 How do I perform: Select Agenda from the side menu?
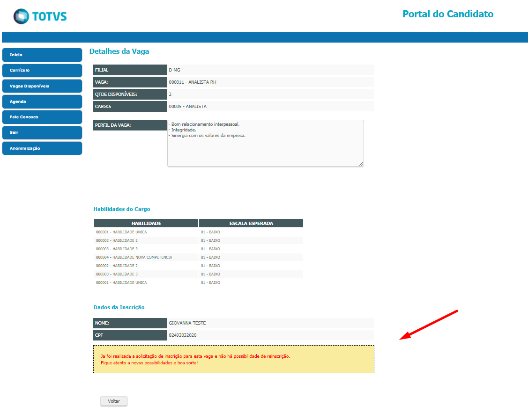(42, 101)
